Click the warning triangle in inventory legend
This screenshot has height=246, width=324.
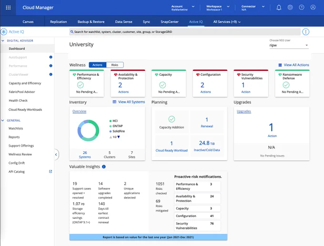[111, 137]
